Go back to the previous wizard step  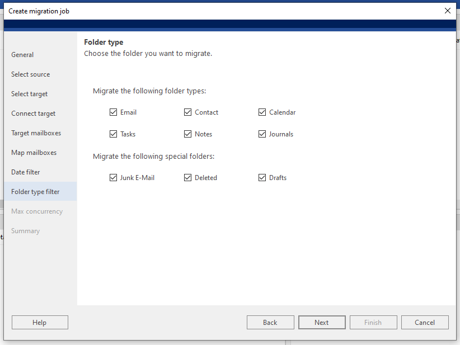[x=270, y=322]
